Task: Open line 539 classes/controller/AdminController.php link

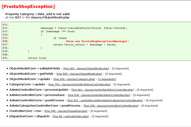Action: (99, 95)
